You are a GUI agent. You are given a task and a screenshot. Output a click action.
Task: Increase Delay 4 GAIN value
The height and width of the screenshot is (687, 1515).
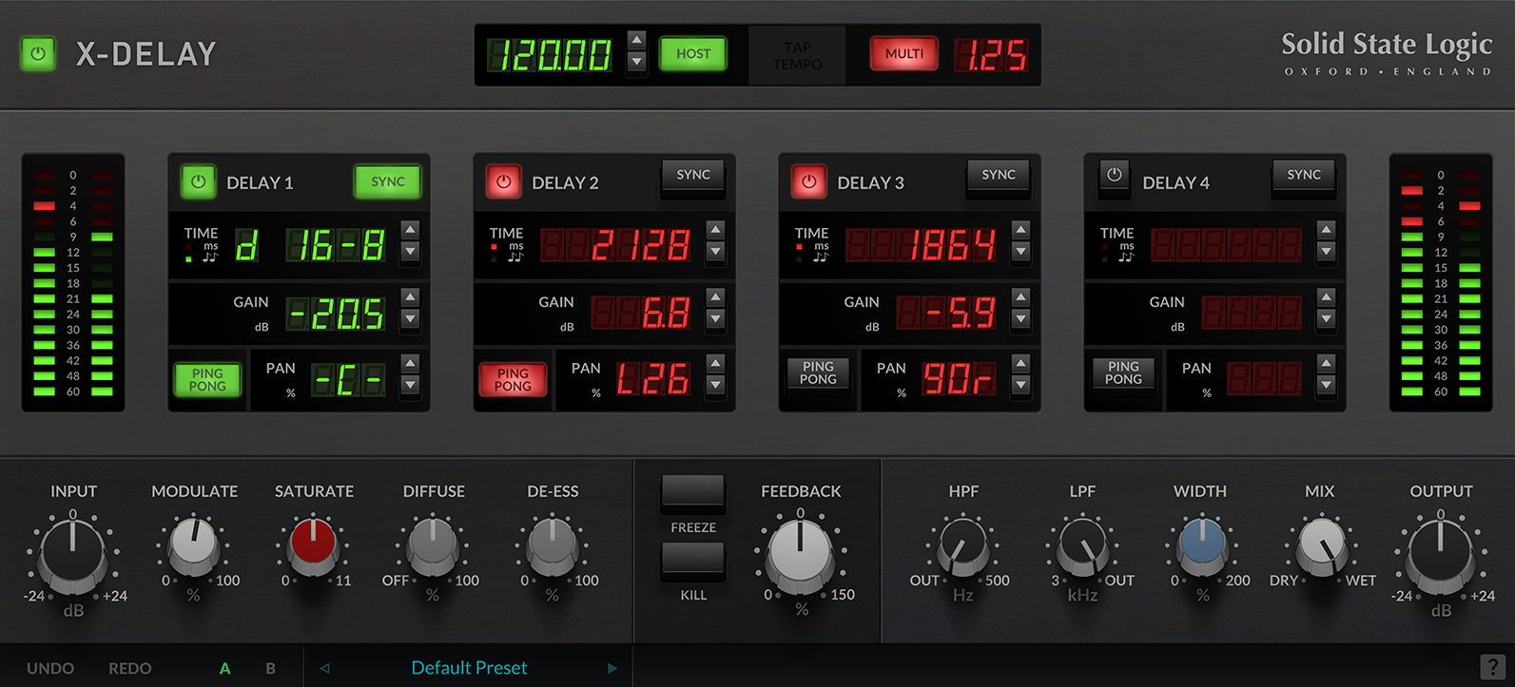click(x=1326, y=297)
